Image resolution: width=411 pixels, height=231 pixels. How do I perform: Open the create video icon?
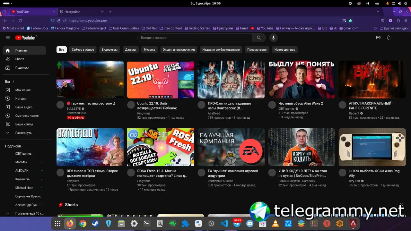point(378,38)
